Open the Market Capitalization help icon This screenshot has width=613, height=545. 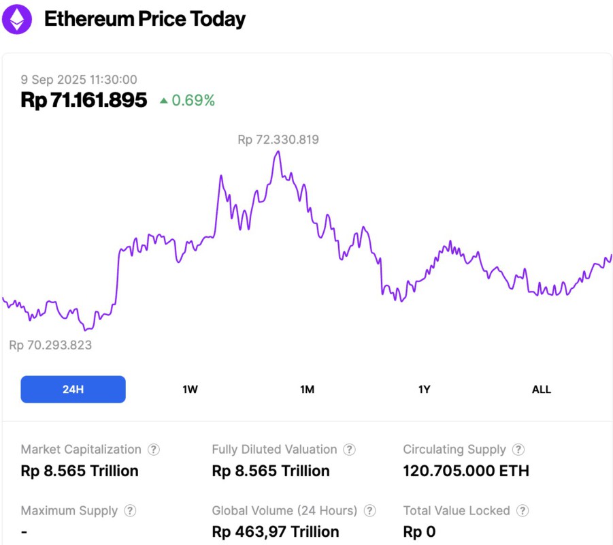[x=154, y=450]
